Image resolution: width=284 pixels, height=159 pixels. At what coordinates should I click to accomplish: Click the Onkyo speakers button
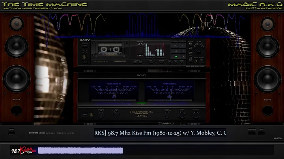pos(252,133)
